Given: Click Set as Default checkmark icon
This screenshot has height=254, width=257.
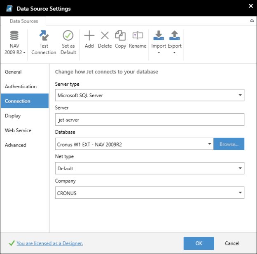Looking at the screenshot, I should 68,35.
